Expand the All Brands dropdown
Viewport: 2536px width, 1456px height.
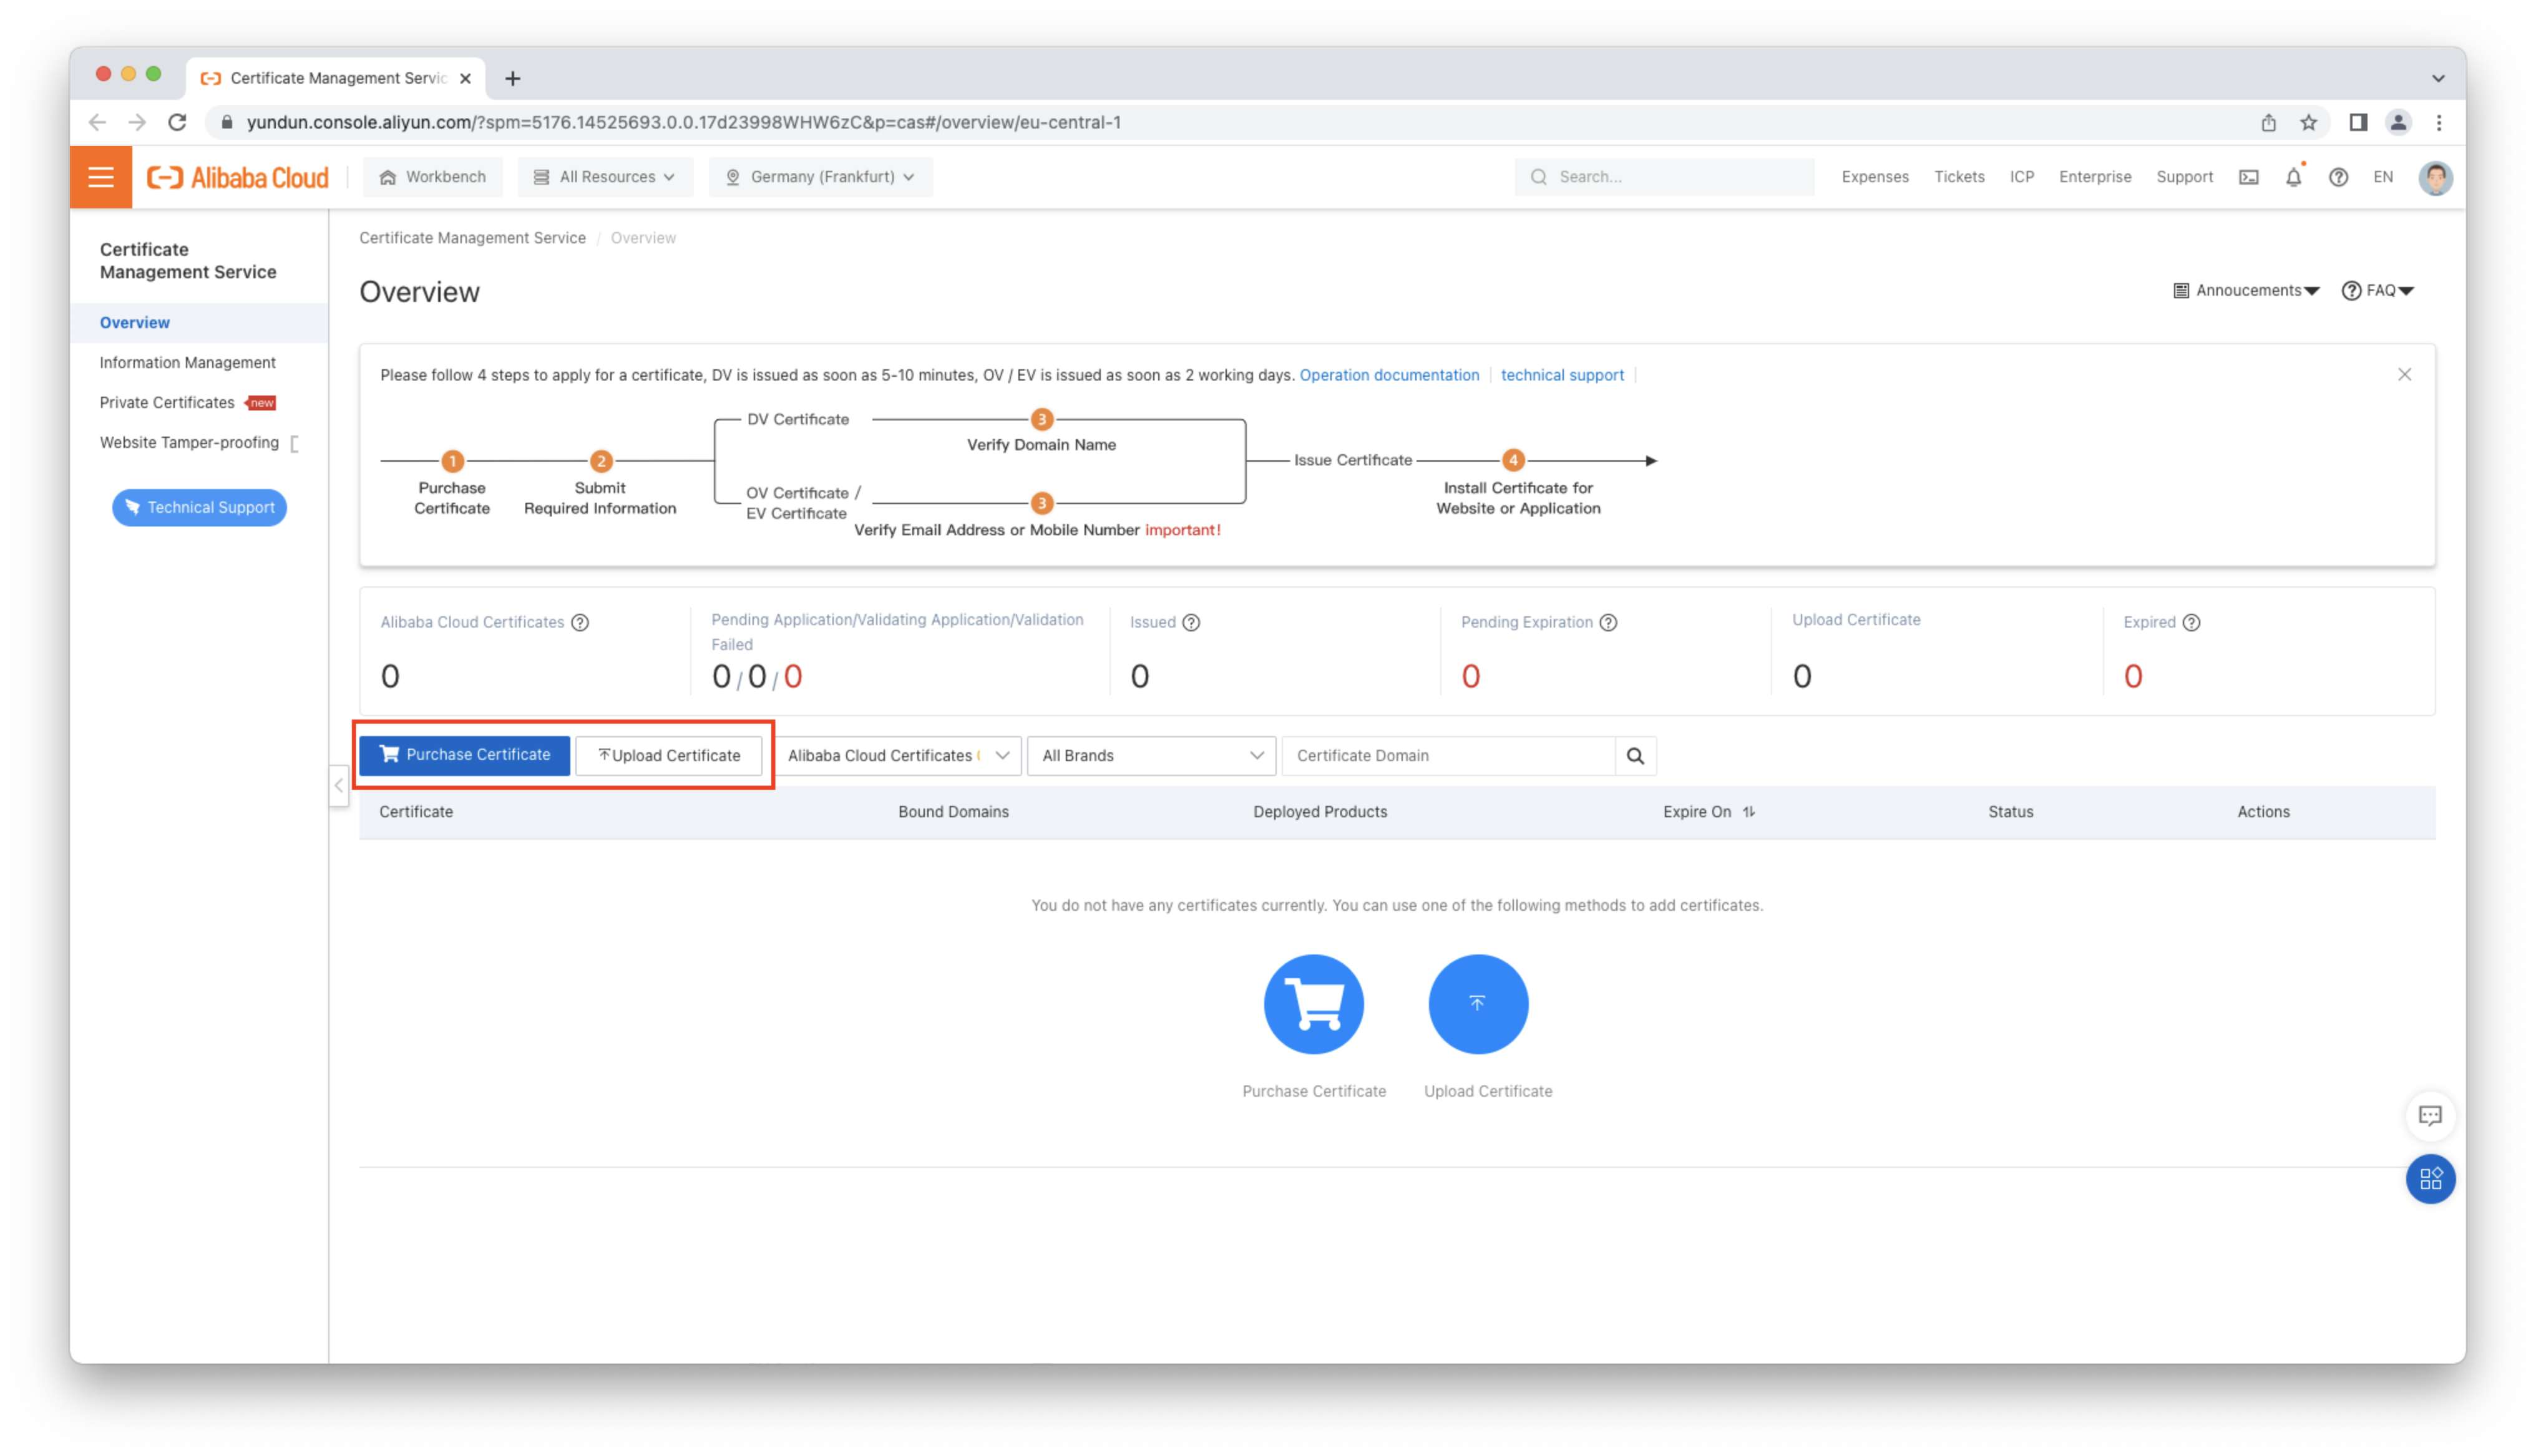pyautogui.click(x=1151, y=756)
